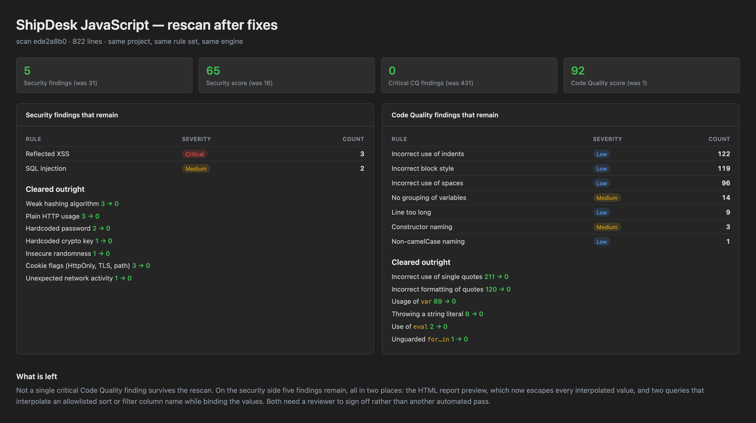Click the Security table SEVERITY column header
756x423 pixels.
pos(196,139)
